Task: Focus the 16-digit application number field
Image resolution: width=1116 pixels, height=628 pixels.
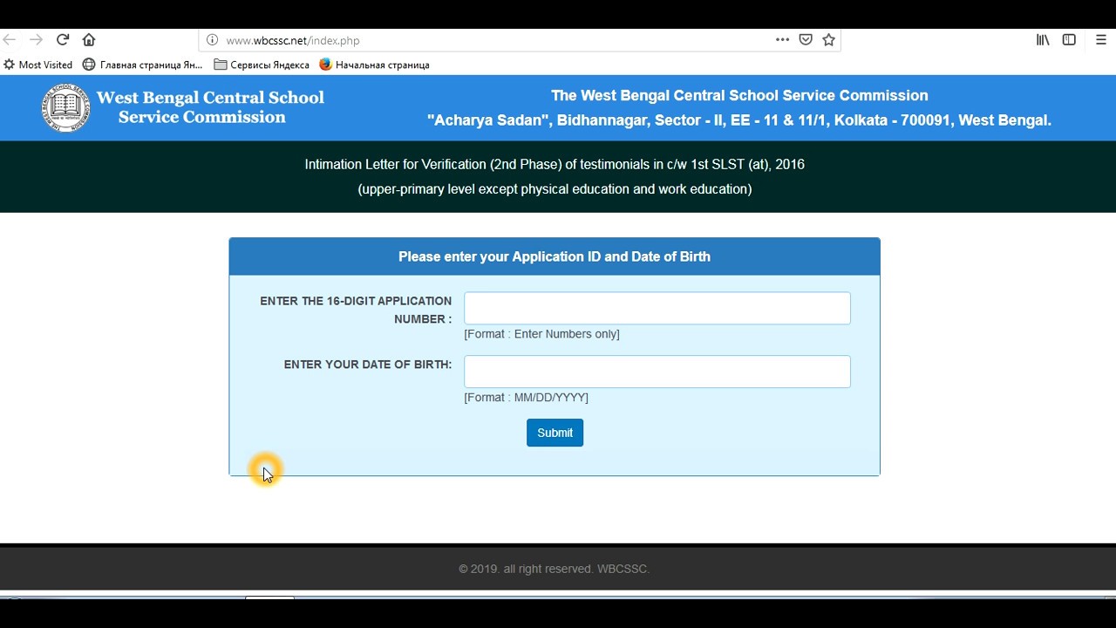Action: tap(657, 309)
